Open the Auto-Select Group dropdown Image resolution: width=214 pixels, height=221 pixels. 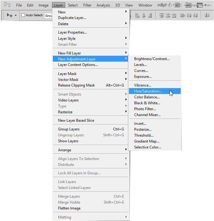[48, 16]
